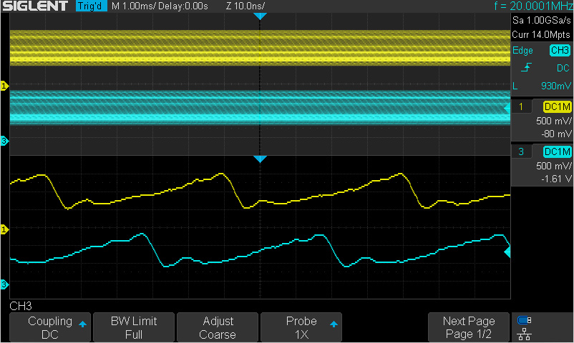This screenshot has height=343, width=574.
Task: Toggle Adjust between Coarse and Fine
Action: click(x=217, y=327)
